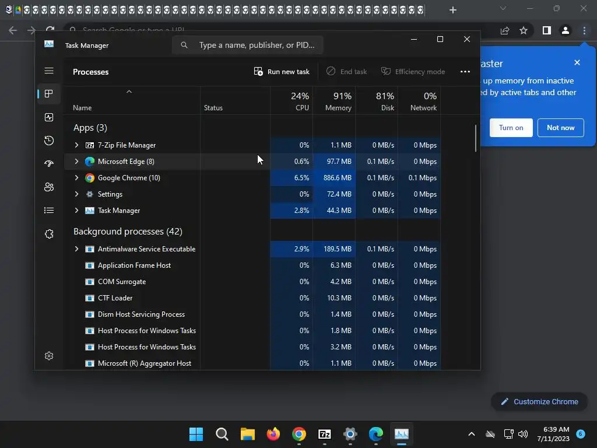Open Chrome profile avatar icon
The height and width of the screenshot is (448, 597).
point(566,30)
